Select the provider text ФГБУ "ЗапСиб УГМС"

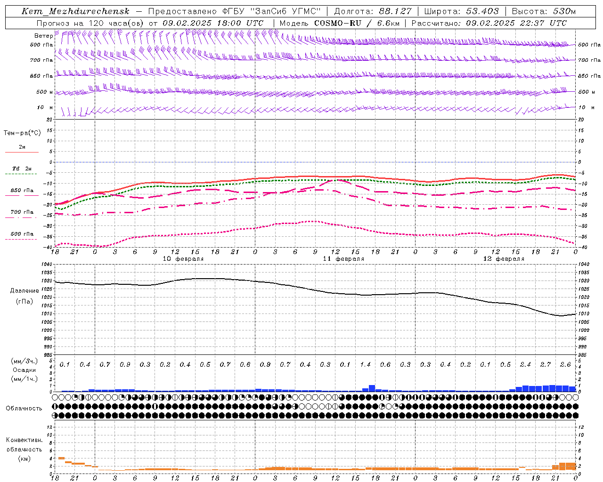click(x=271, y=11)
